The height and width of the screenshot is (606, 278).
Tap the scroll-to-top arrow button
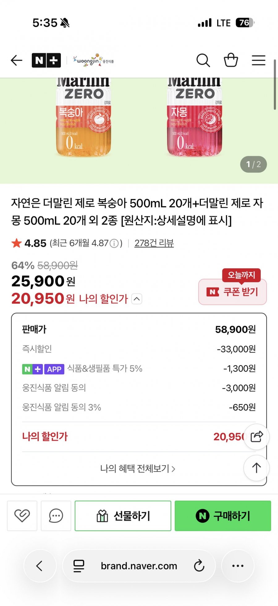coord(256,468)
